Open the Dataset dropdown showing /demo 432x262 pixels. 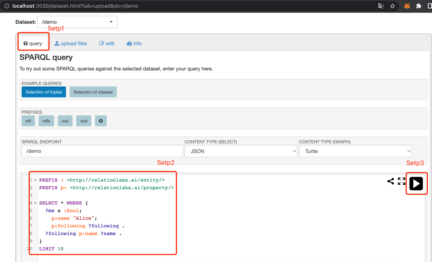pos(77,22)
